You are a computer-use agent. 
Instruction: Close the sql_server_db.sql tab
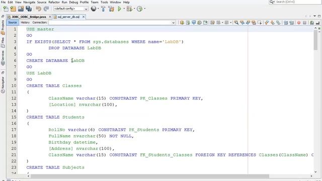coord(84,17)
